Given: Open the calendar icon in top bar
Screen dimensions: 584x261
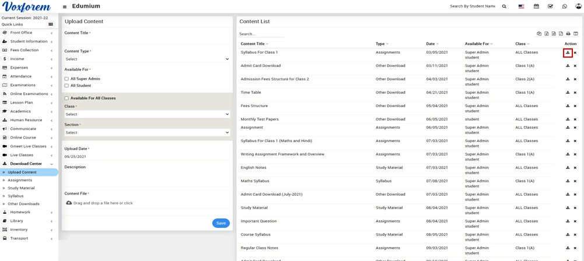Looking at the screenshot, I should point(536,6).
